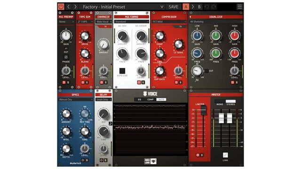Open the Compressor FET Mild dropdown
The image size is (301, 169).
[169, 22]
